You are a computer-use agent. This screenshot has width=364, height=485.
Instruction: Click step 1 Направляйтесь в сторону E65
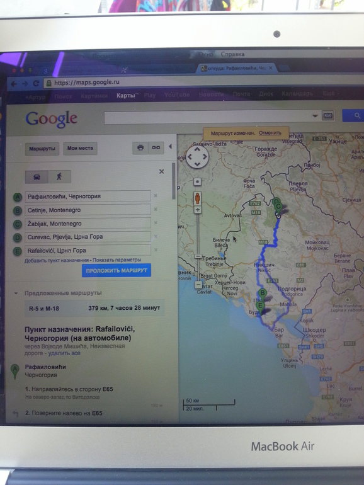coord(69,389)
